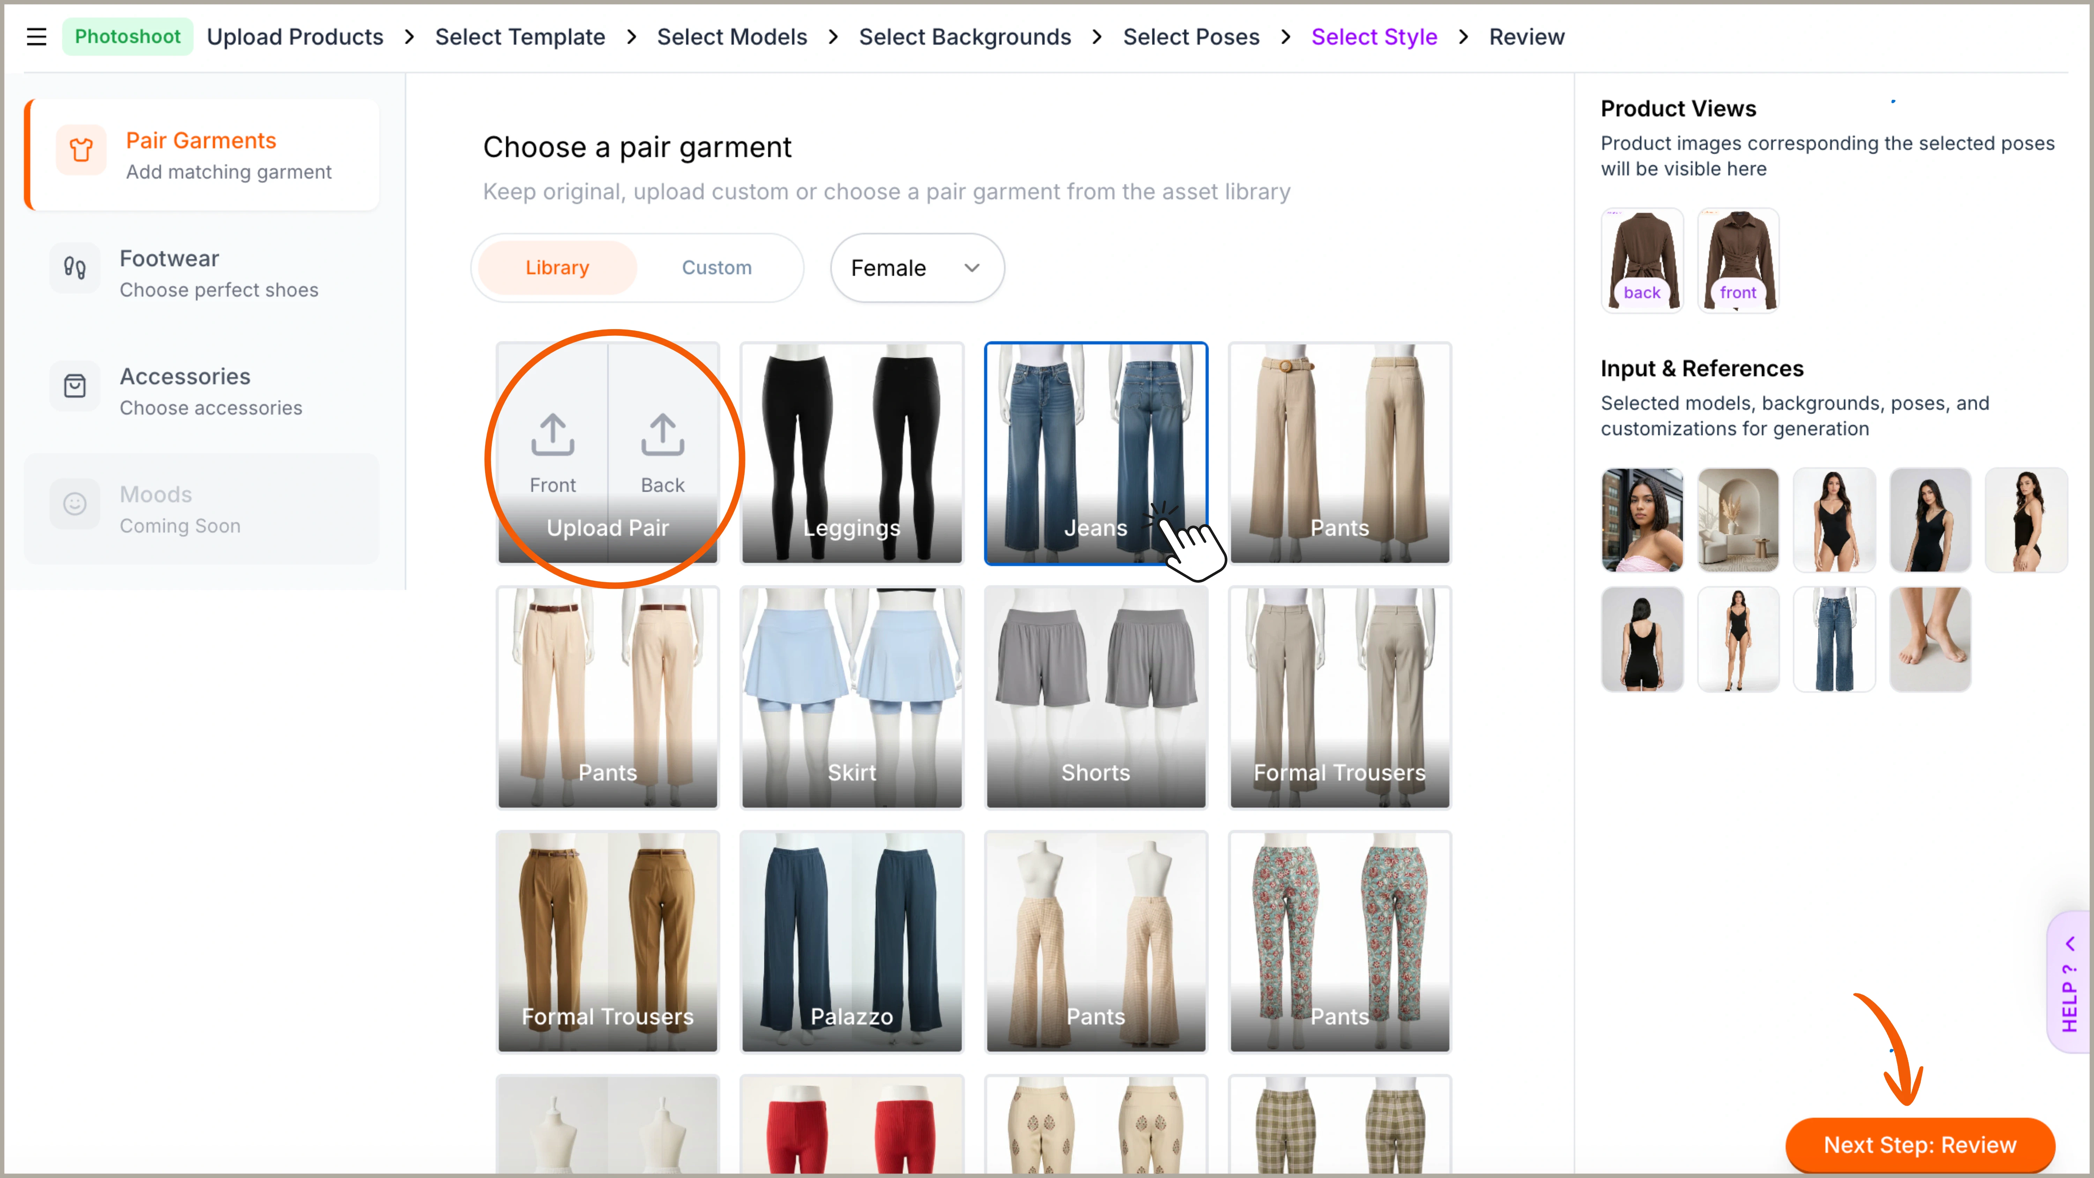Switch back to the Library garment source
Image resolution: width=2094 pixels, height=1178 pixels.
[556, 267]
